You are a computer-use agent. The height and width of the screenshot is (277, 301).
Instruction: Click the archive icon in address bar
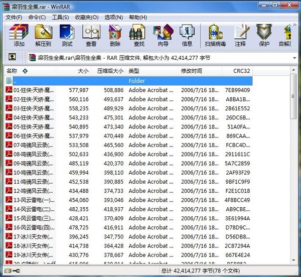point(32,58)
